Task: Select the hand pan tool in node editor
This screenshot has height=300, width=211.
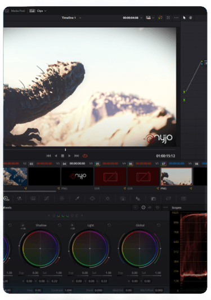Action: tap(190, 17)
